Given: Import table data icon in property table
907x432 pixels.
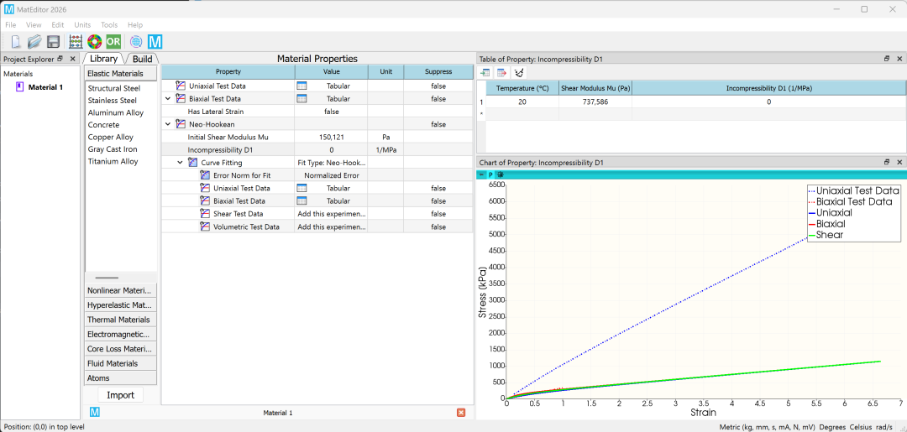Looking at the screenshot, I should click(485, 73).
